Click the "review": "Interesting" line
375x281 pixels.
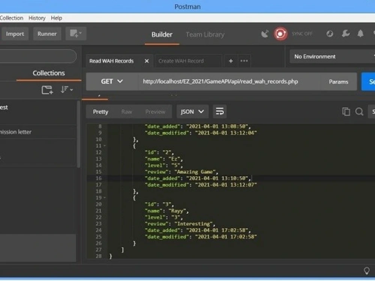[180, 224]
